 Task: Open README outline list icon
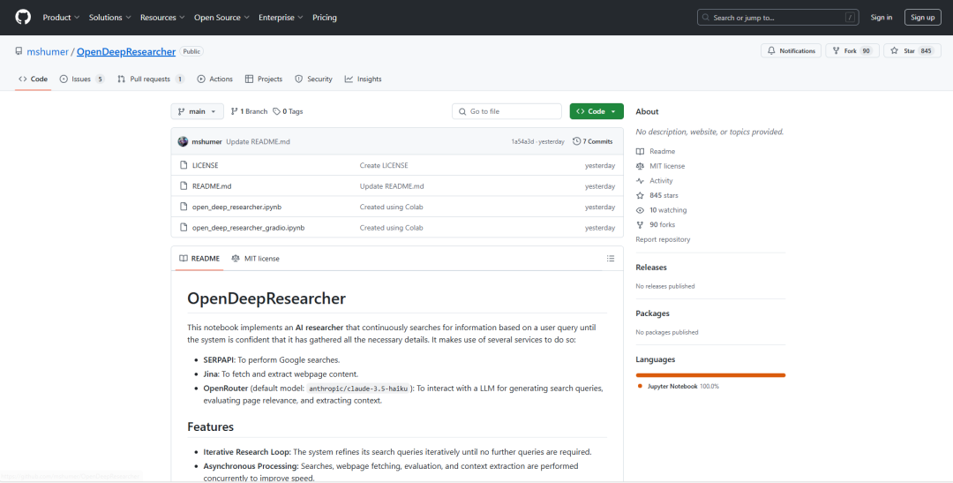pyautogui.click(x=610, y=259)
